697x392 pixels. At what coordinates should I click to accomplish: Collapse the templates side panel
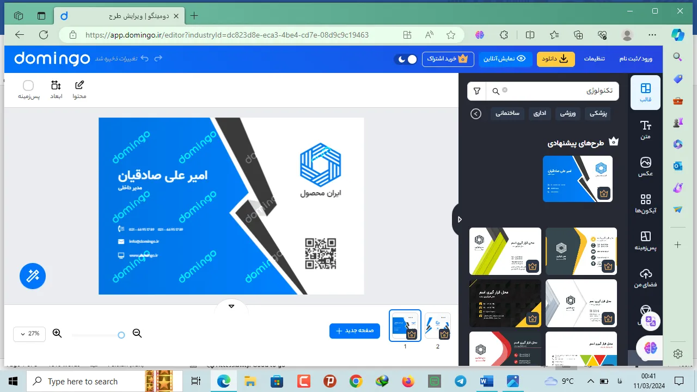(x=459, y=219)
